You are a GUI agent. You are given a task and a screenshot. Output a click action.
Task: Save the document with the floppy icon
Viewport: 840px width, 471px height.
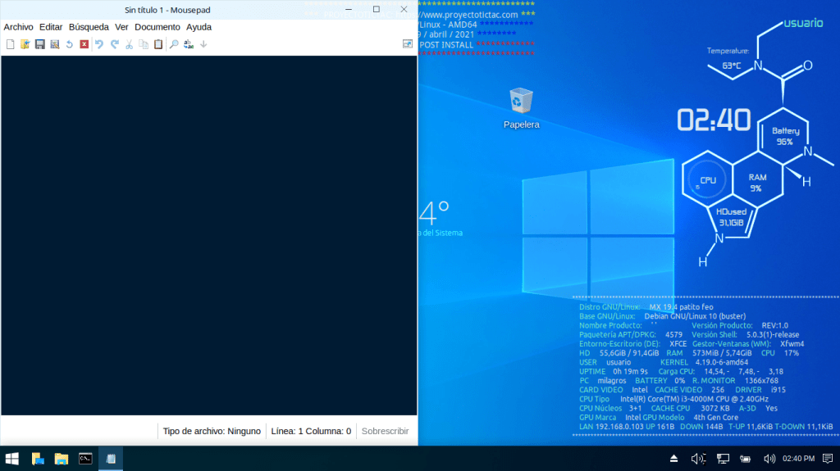(x=39, y=44)
